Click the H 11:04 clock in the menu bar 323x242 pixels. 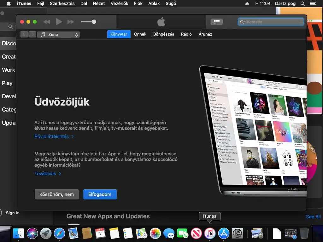(x=263, y=3)
